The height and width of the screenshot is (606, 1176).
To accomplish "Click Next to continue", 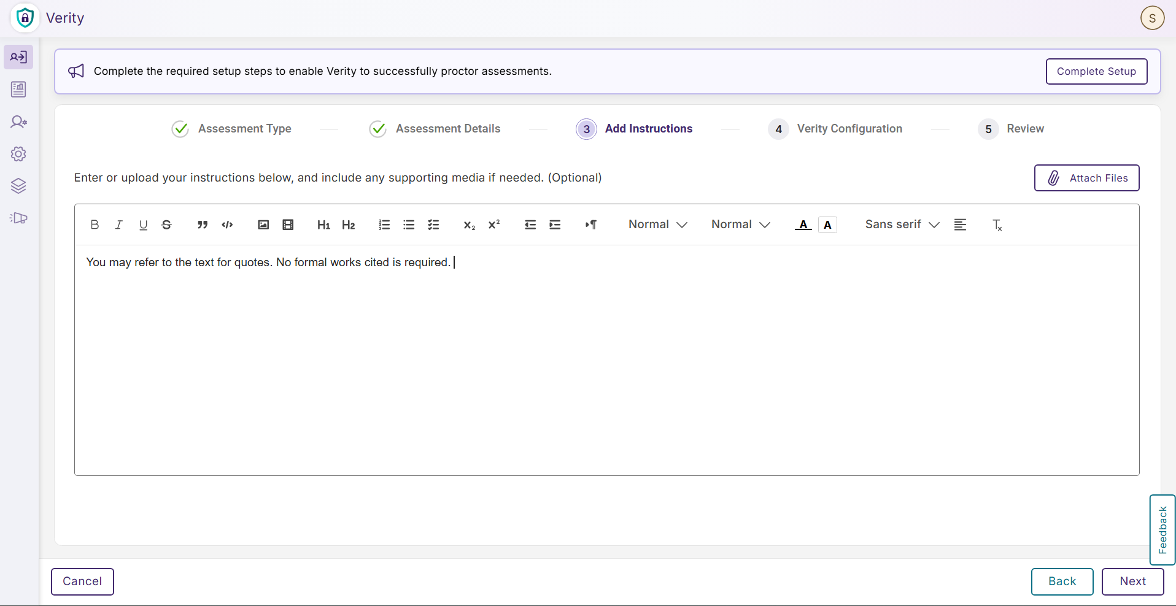I will [1132, 581].
